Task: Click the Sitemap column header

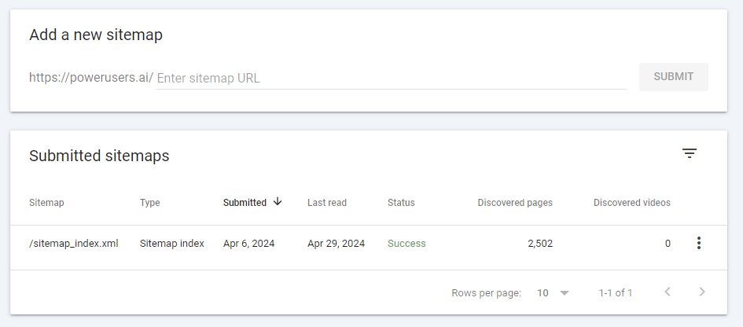Action: click(46, 203)
